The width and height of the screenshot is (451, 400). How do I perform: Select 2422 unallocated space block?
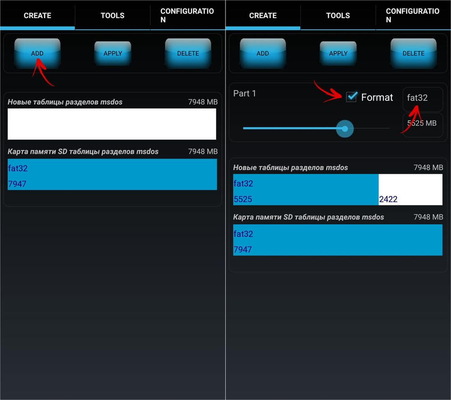[410, 190]
